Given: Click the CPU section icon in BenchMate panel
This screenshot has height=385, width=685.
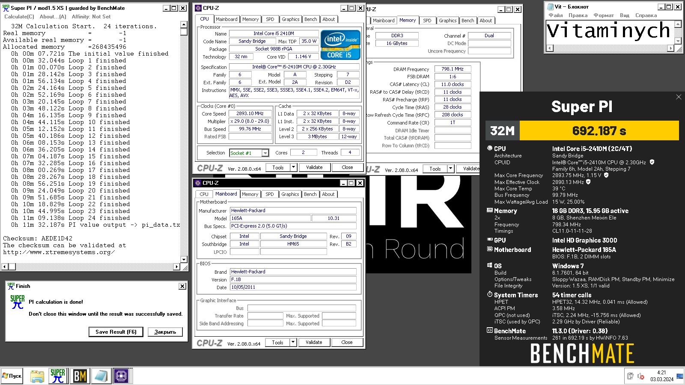Looking at the screenshot, I should coord(490,148).
